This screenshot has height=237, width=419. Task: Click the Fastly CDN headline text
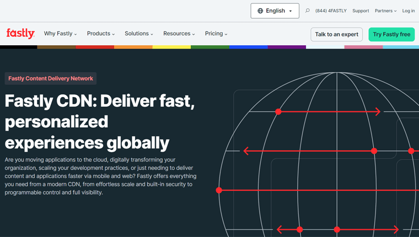tap(99, 122)
